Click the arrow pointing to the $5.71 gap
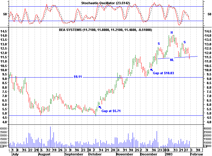 pyautogui.click(x=100, y=107)
